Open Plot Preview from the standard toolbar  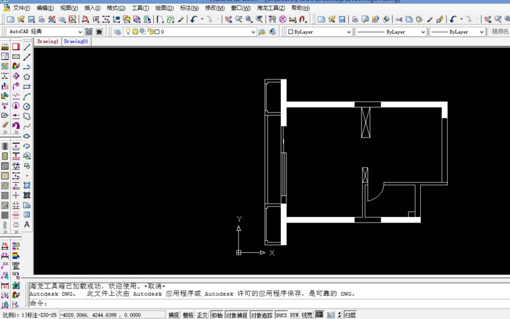(x=365, y=20)
